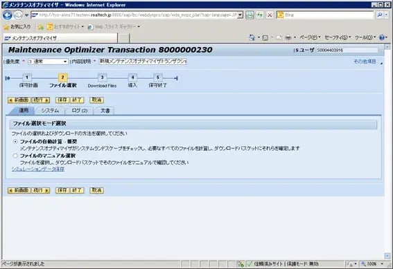Go to roadmap step 5 保守終了
The width and height of the screenshot is (393, 269).
pos(158,77)
